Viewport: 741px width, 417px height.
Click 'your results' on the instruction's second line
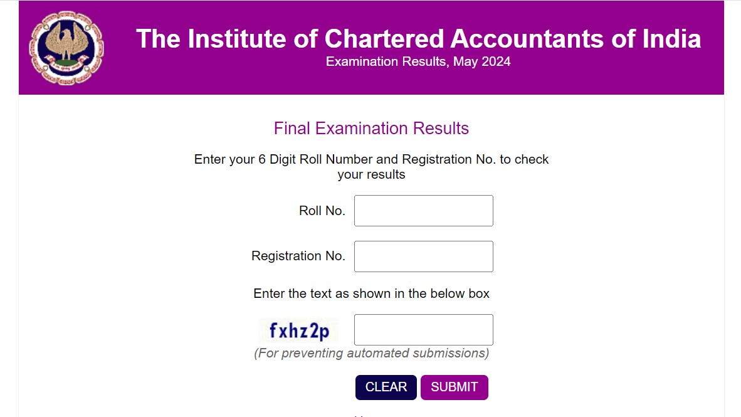coord(371,175)
